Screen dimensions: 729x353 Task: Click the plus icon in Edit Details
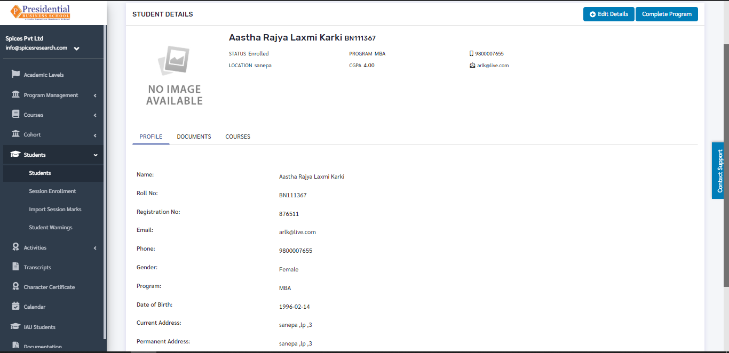coord(592,14)
